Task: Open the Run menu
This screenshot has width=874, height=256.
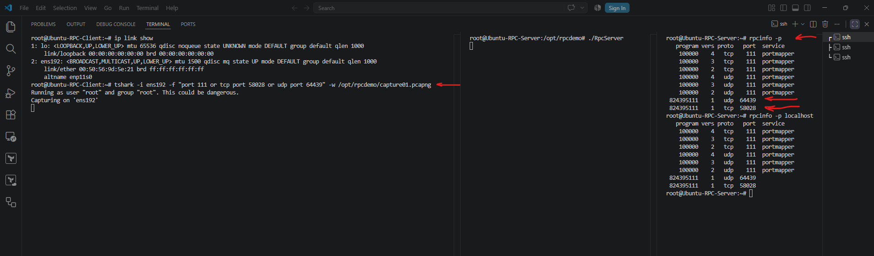Action: (x=124, y=8)
